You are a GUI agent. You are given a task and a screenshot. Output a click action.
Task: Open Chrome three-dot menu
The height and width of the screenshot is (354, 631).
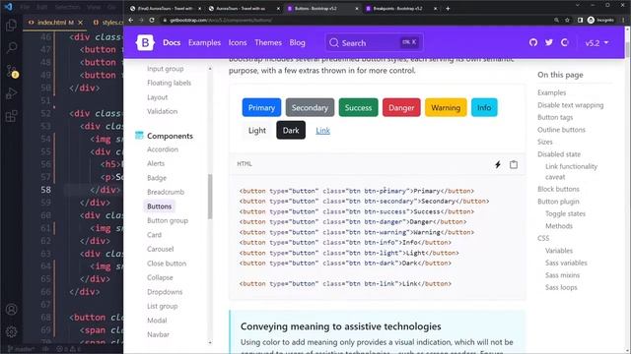pyautogui.click(x=623, y=20)
